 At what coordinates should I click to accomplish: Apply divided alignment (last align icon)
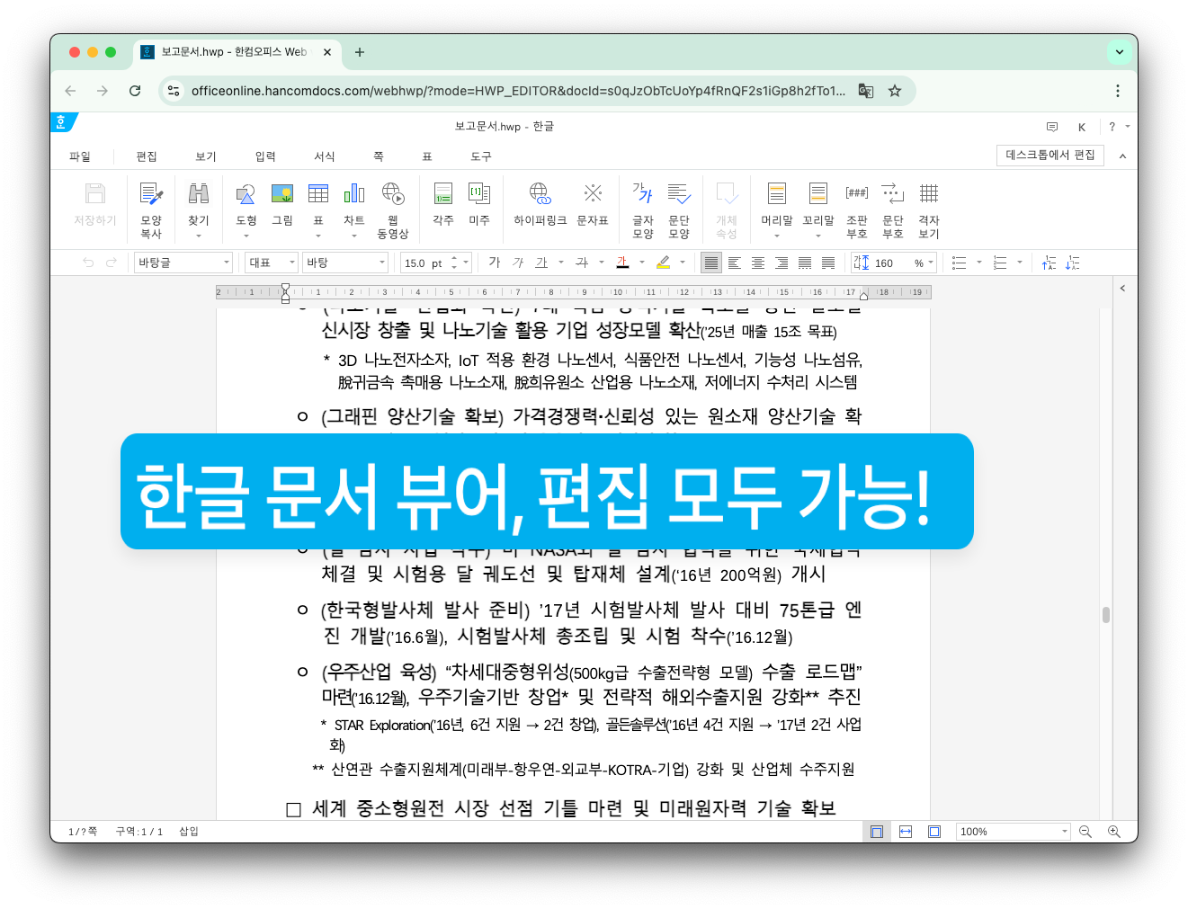coord(828,263)
